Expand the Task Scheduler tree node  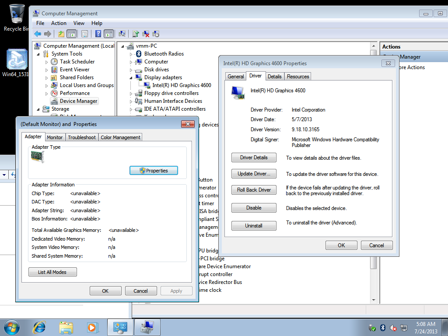[47, 62]
